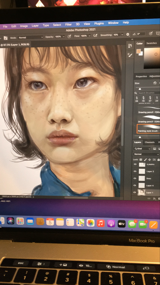Hide the lines layer
The height and width of the screenshot is (285, 160).
pos(135,178)
